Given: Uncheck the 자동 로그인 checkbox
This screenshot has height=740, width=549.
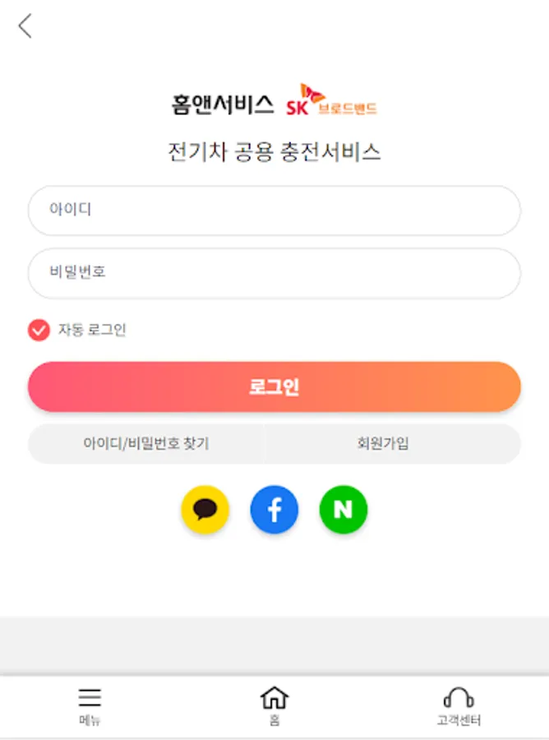Looking at the screenshot, I should [x=39, y=331].
